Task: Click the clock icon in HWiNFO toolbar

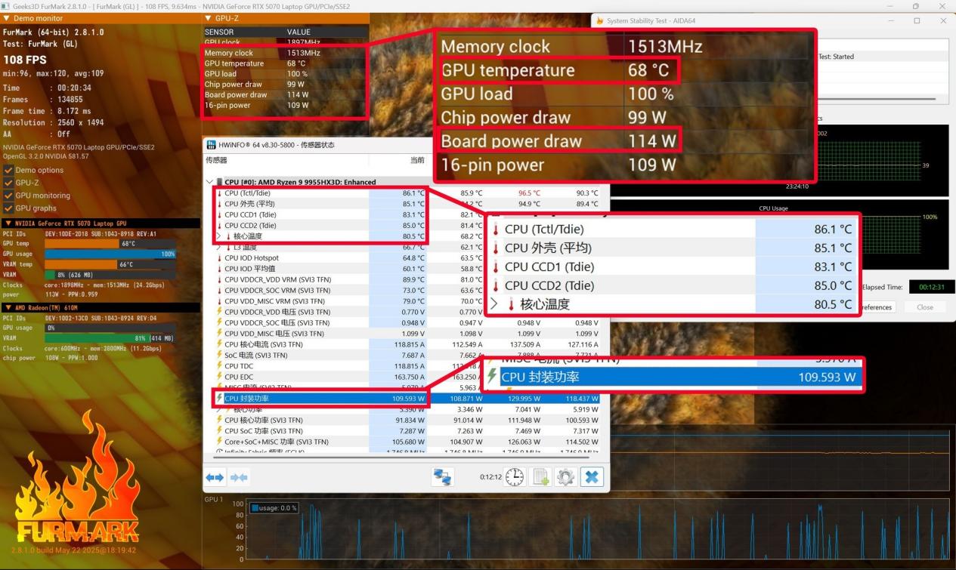Action: coord(515,477)
